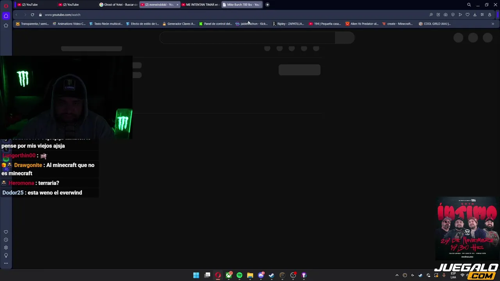The height and width of the screenshot is (281, 500).
Task: Switch to 'Ghost of Yotei - Buscar' tab
Action: point(118,5)
